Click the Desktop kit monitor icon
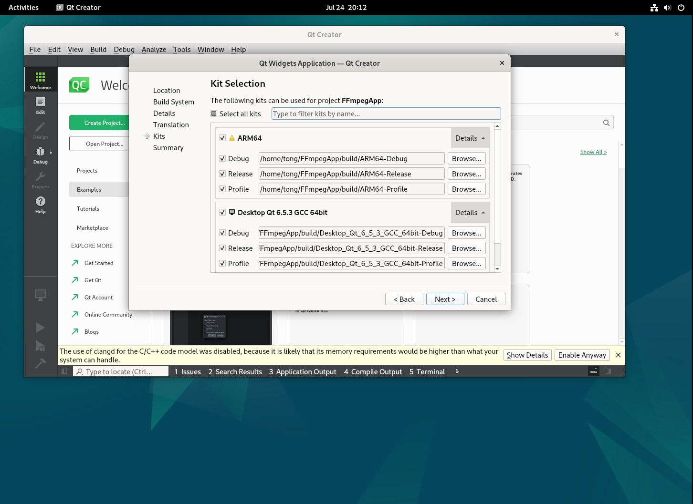The image size is (693, 504). pyautogui.click(x=232, y=212)
